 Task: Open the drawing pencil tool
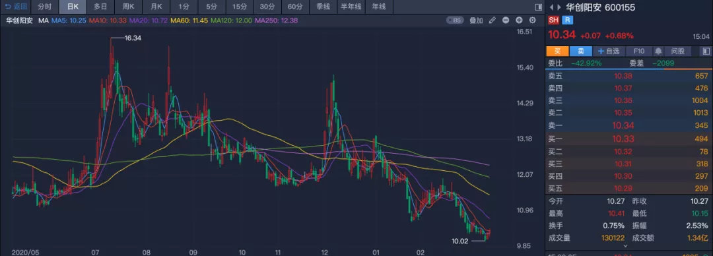coord(492,20)
